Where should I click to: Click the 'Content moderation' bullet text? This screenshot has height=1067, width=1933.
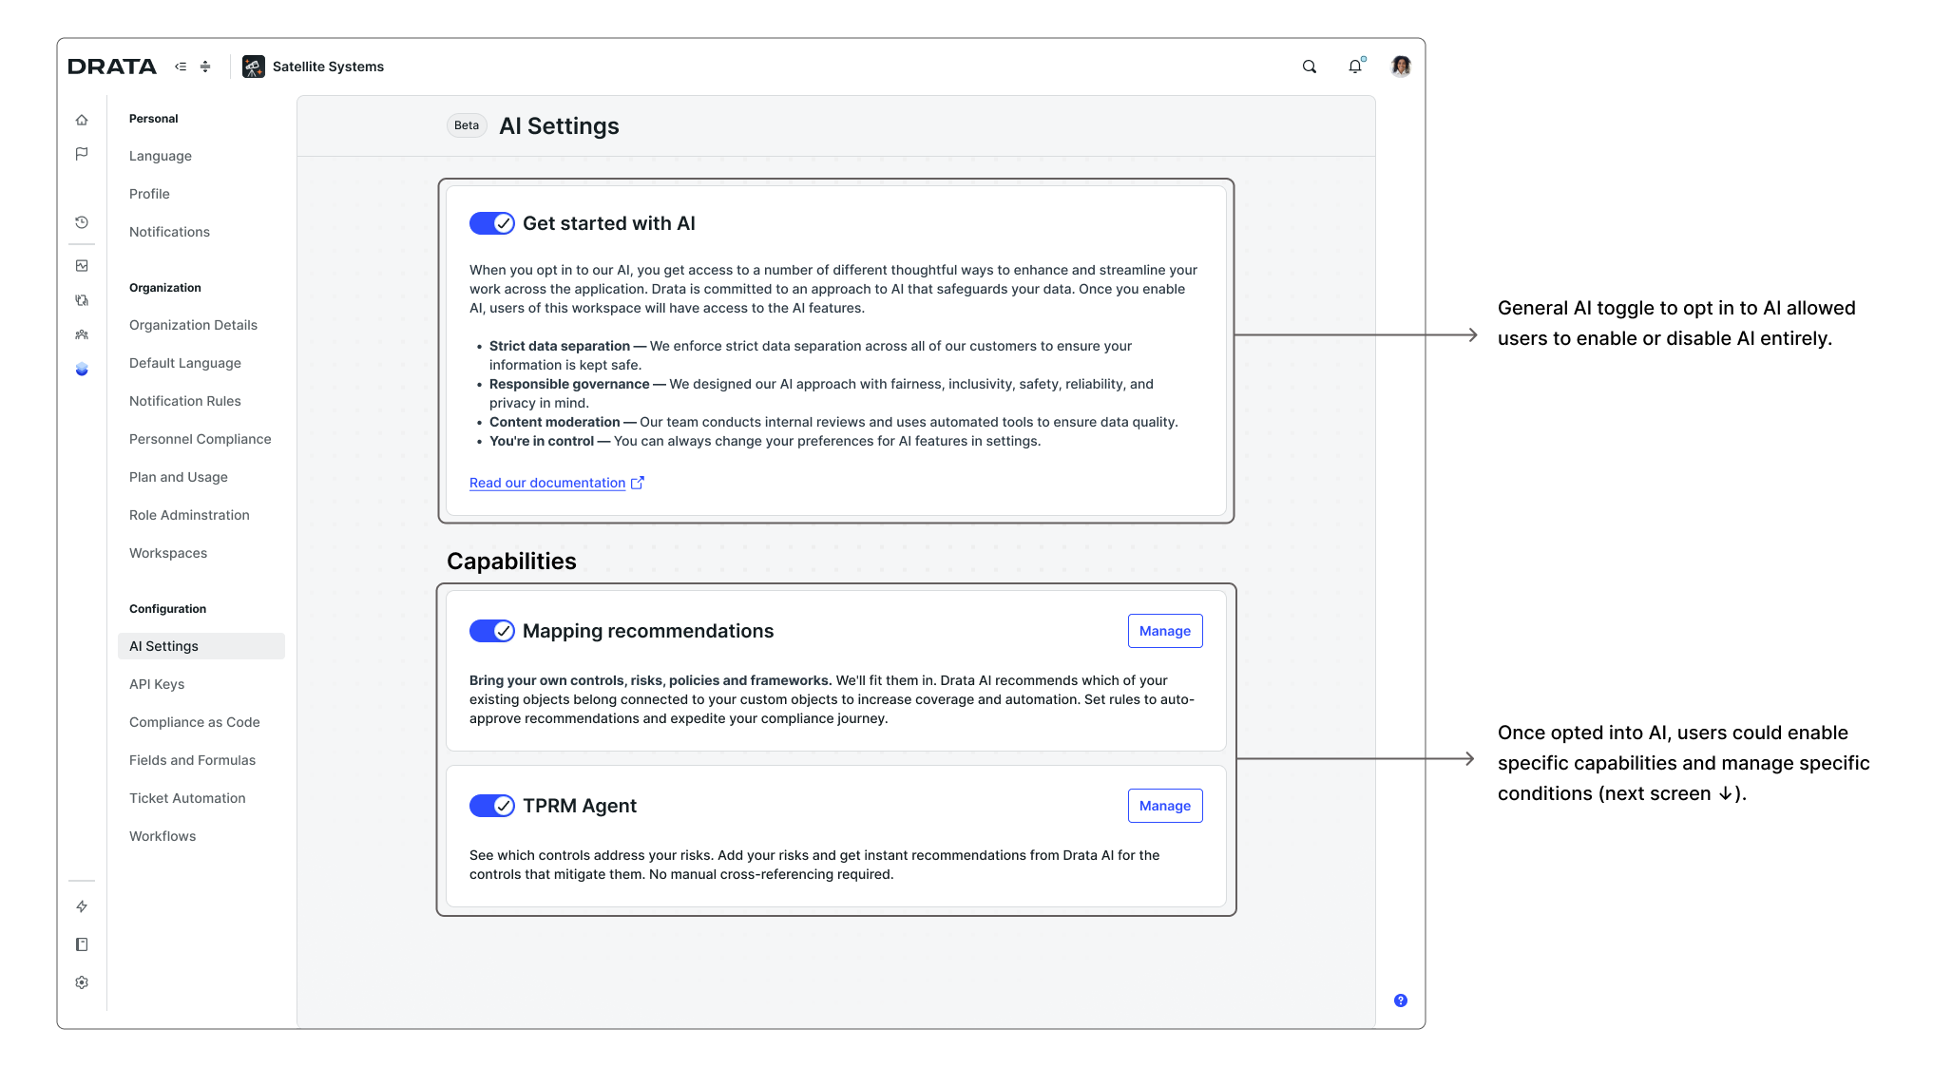pyautogui.click(x=555, y=422)
